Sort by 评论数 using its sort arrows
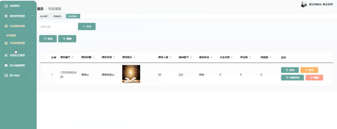 tap(250, 57)
